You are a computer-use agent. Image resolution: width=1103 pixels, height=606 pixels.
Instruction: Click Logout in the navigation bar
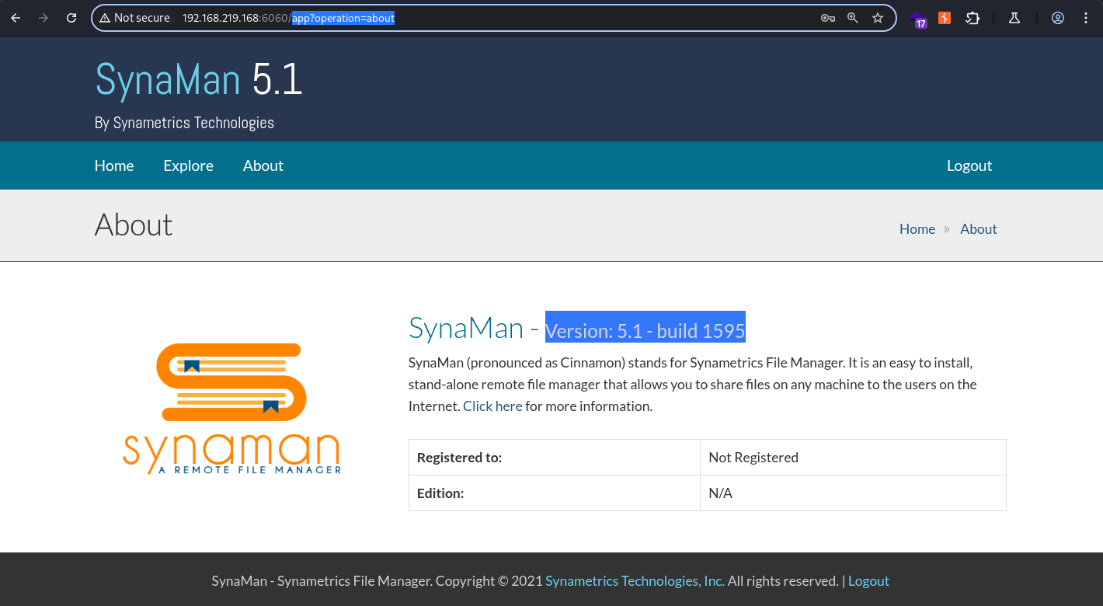(x=969, y=165)
